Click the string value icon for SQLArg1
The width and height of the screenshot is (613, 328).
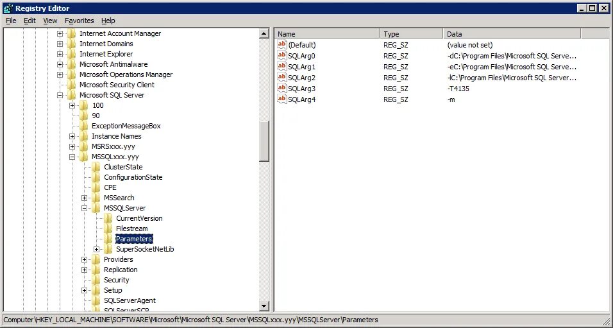pyautogui.click(x=282, y=67)
